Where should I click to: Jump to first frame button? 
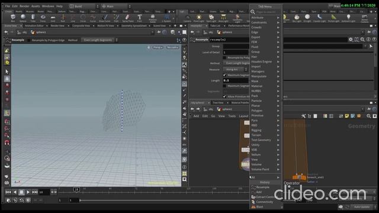tap(8, 192)
